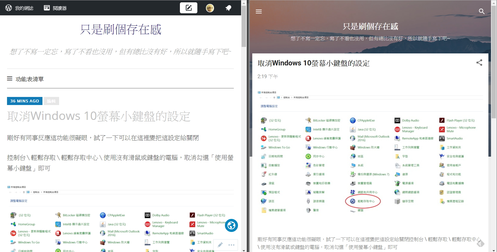This screenshot has width=497, height=252.
Task: Click the scroll-up arrow of the right-hand blog window
Action: click(494, 3)
